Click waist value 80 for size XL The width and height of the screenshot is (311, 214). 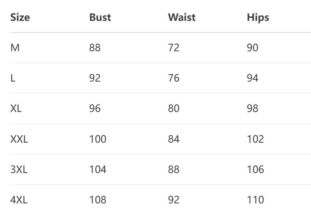point(173,109)
